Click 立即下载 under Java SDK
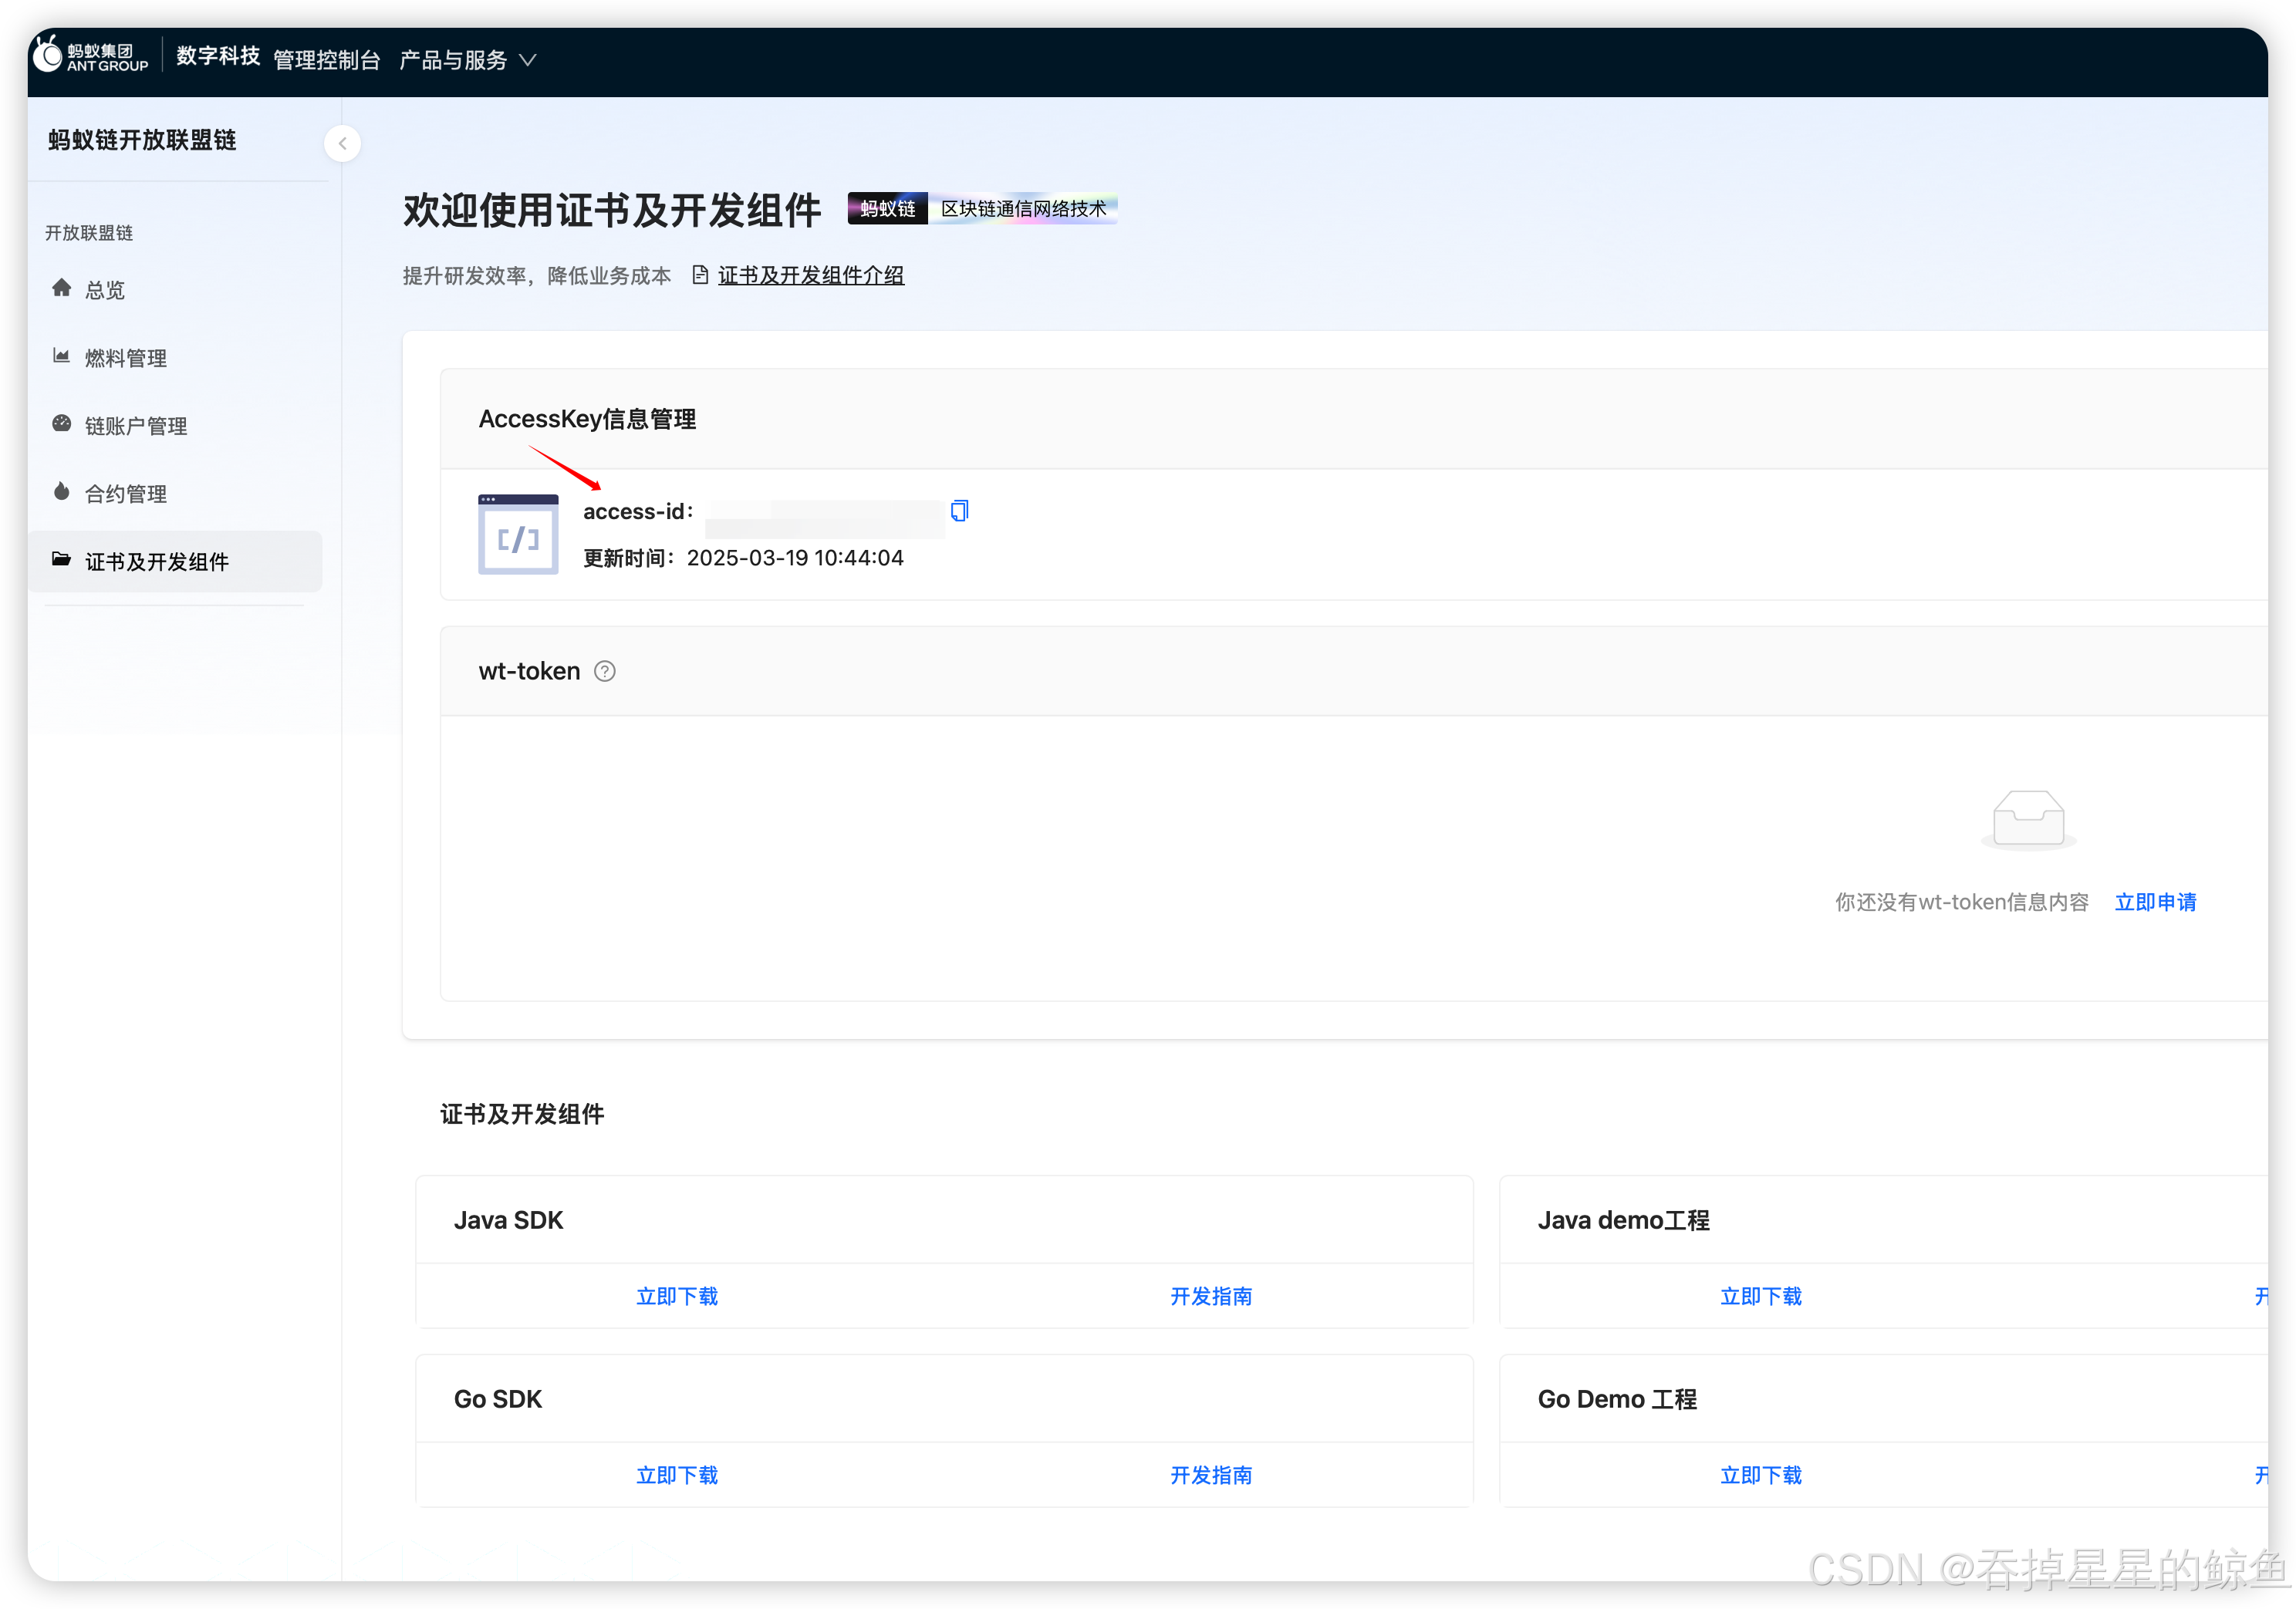Screen dimensions: 2296x1609 (677, 1296)
